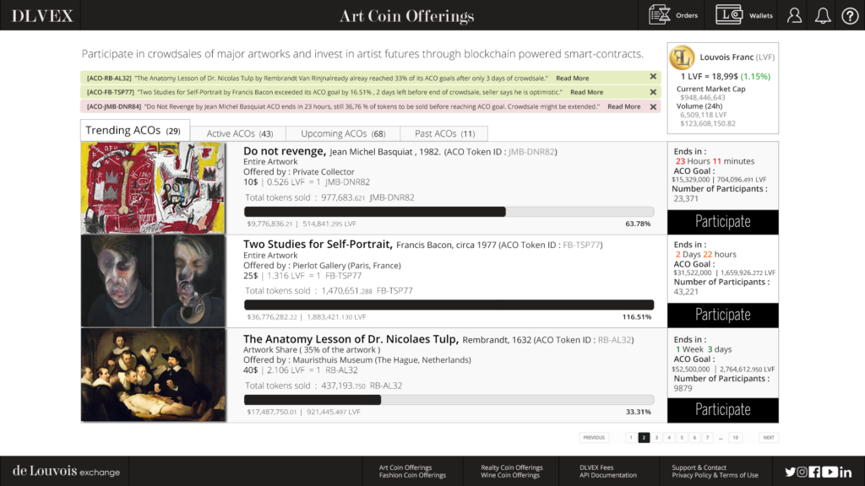The image size is (865, 486).
Task: Open the Instagram icon in footer
Action: click(x=802, y=472)
